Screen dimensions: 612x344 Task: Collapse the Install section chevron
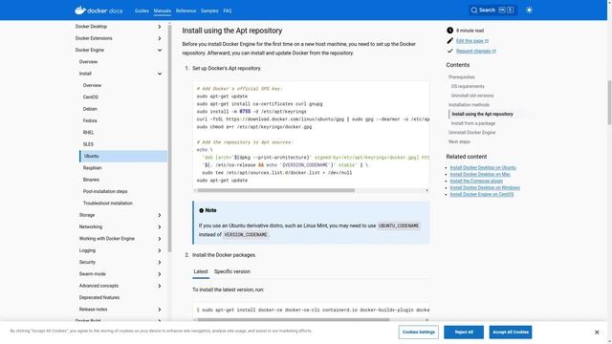tap(160, 74)
